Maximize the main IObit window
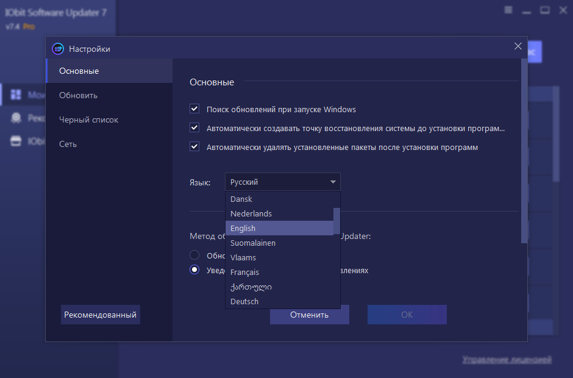 pos(545,10)
